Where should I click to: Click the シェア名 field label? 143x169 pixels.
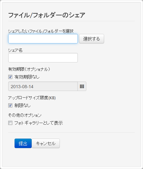pyautogui.click(x=15, y=50)
